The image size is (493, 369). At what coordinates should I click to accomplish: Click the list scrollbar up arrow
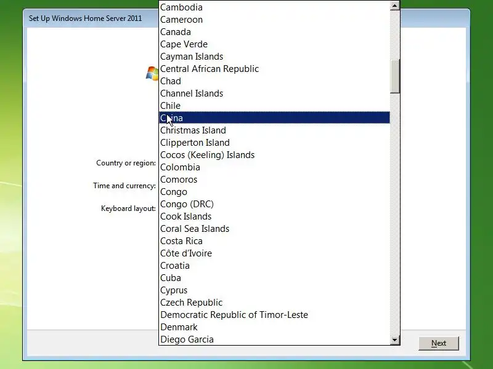pyautogui.click(x=394, y=6)
